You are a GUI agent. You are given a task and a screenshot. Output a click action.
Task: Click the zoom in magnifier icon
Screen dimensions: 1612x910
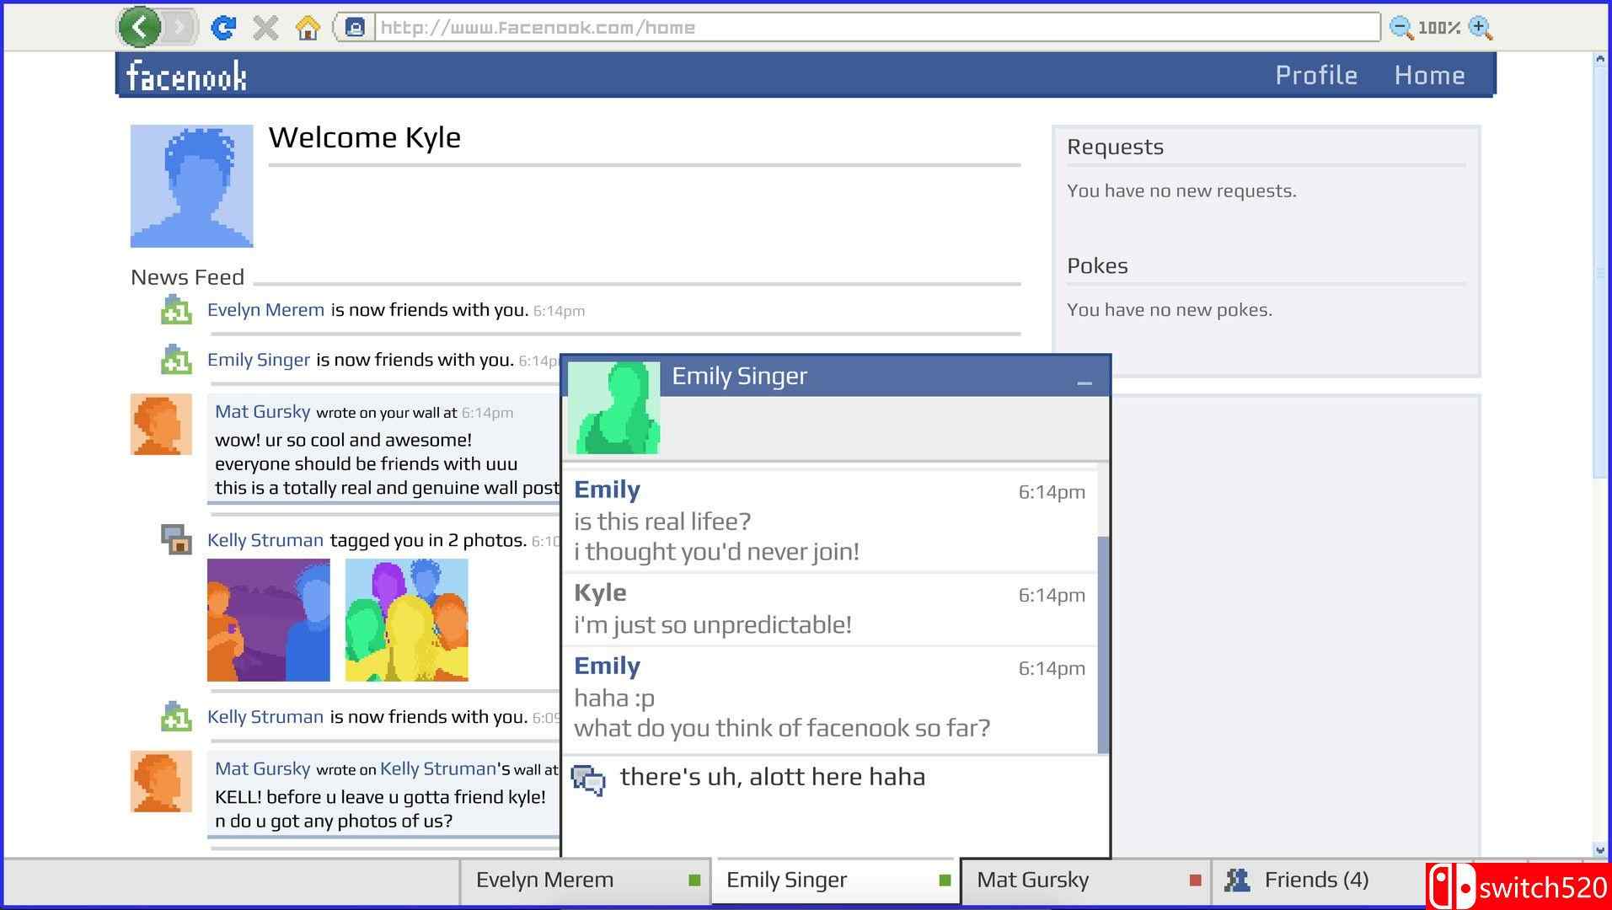1480,28
